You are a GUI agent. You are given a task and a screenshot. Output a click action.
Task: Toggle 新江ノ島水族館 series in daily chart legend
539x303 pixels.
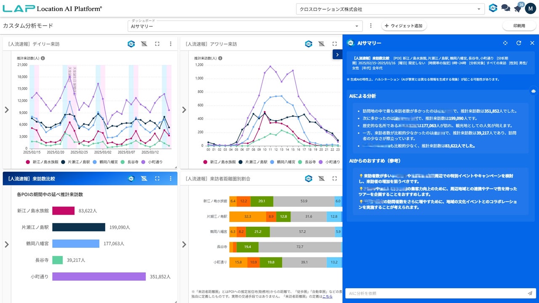tap(43, 162)
